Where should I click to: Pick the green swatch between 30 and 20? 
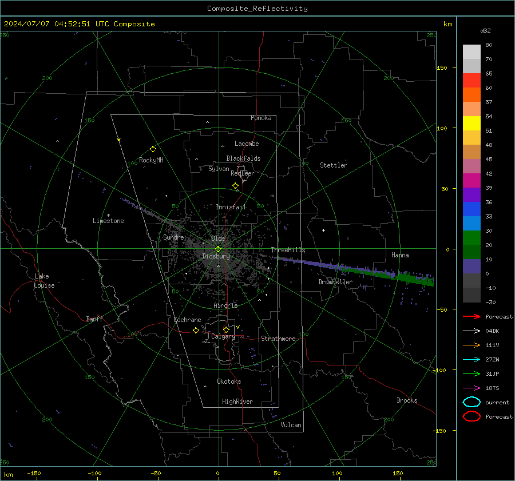[472, 238]
